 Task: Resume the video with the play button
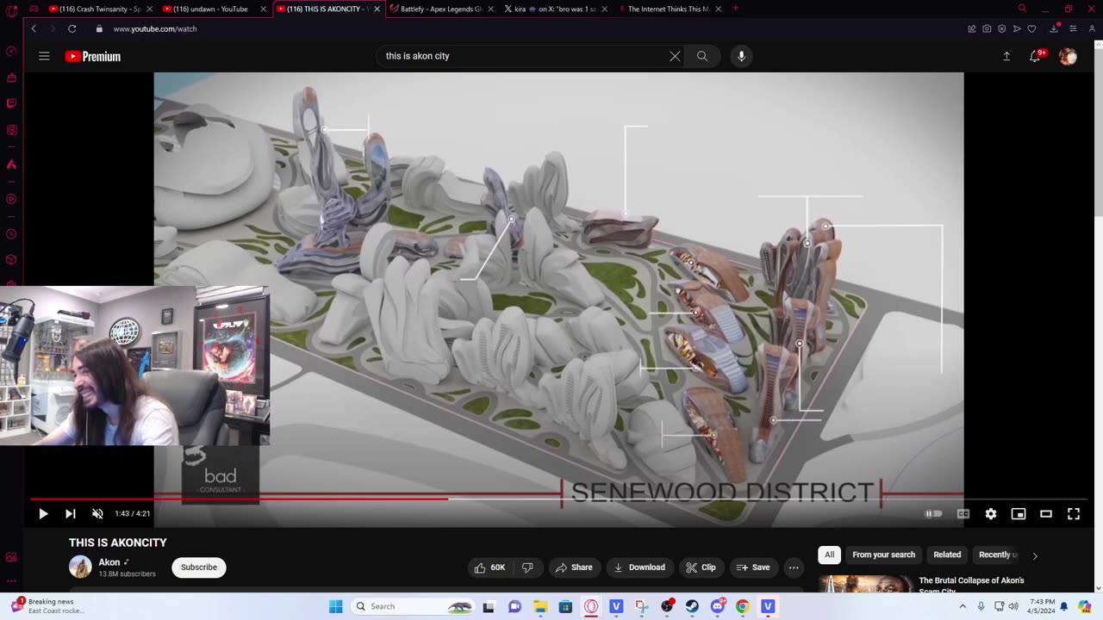pyautogui.click(x=43, y=514)
